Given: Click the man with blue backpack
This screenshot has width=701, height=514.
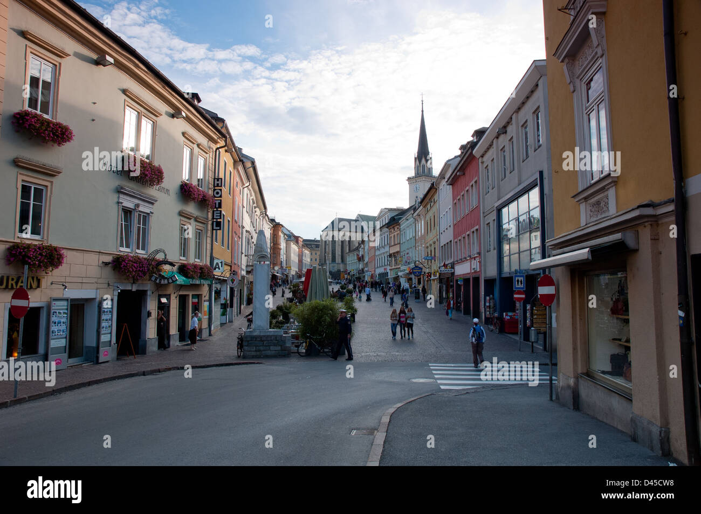Looking at the screenshot, I should coord(477,343).
